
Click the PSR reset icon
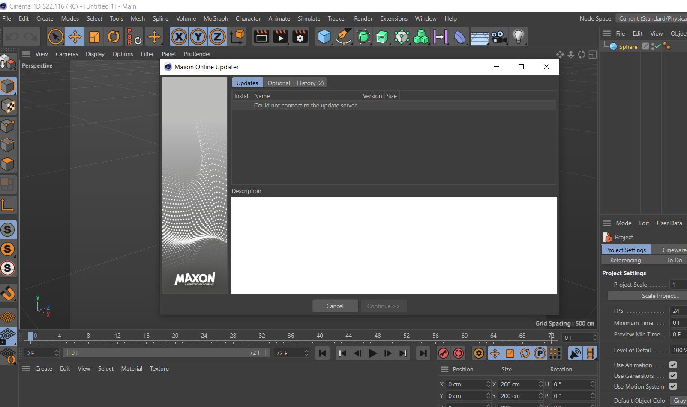[134, 37]
